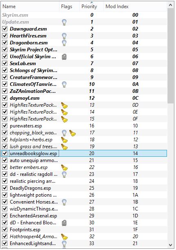Disable DeadlyDragons.esp checkbox
This screenshot has width=176, height=250.
pos(5,188)
